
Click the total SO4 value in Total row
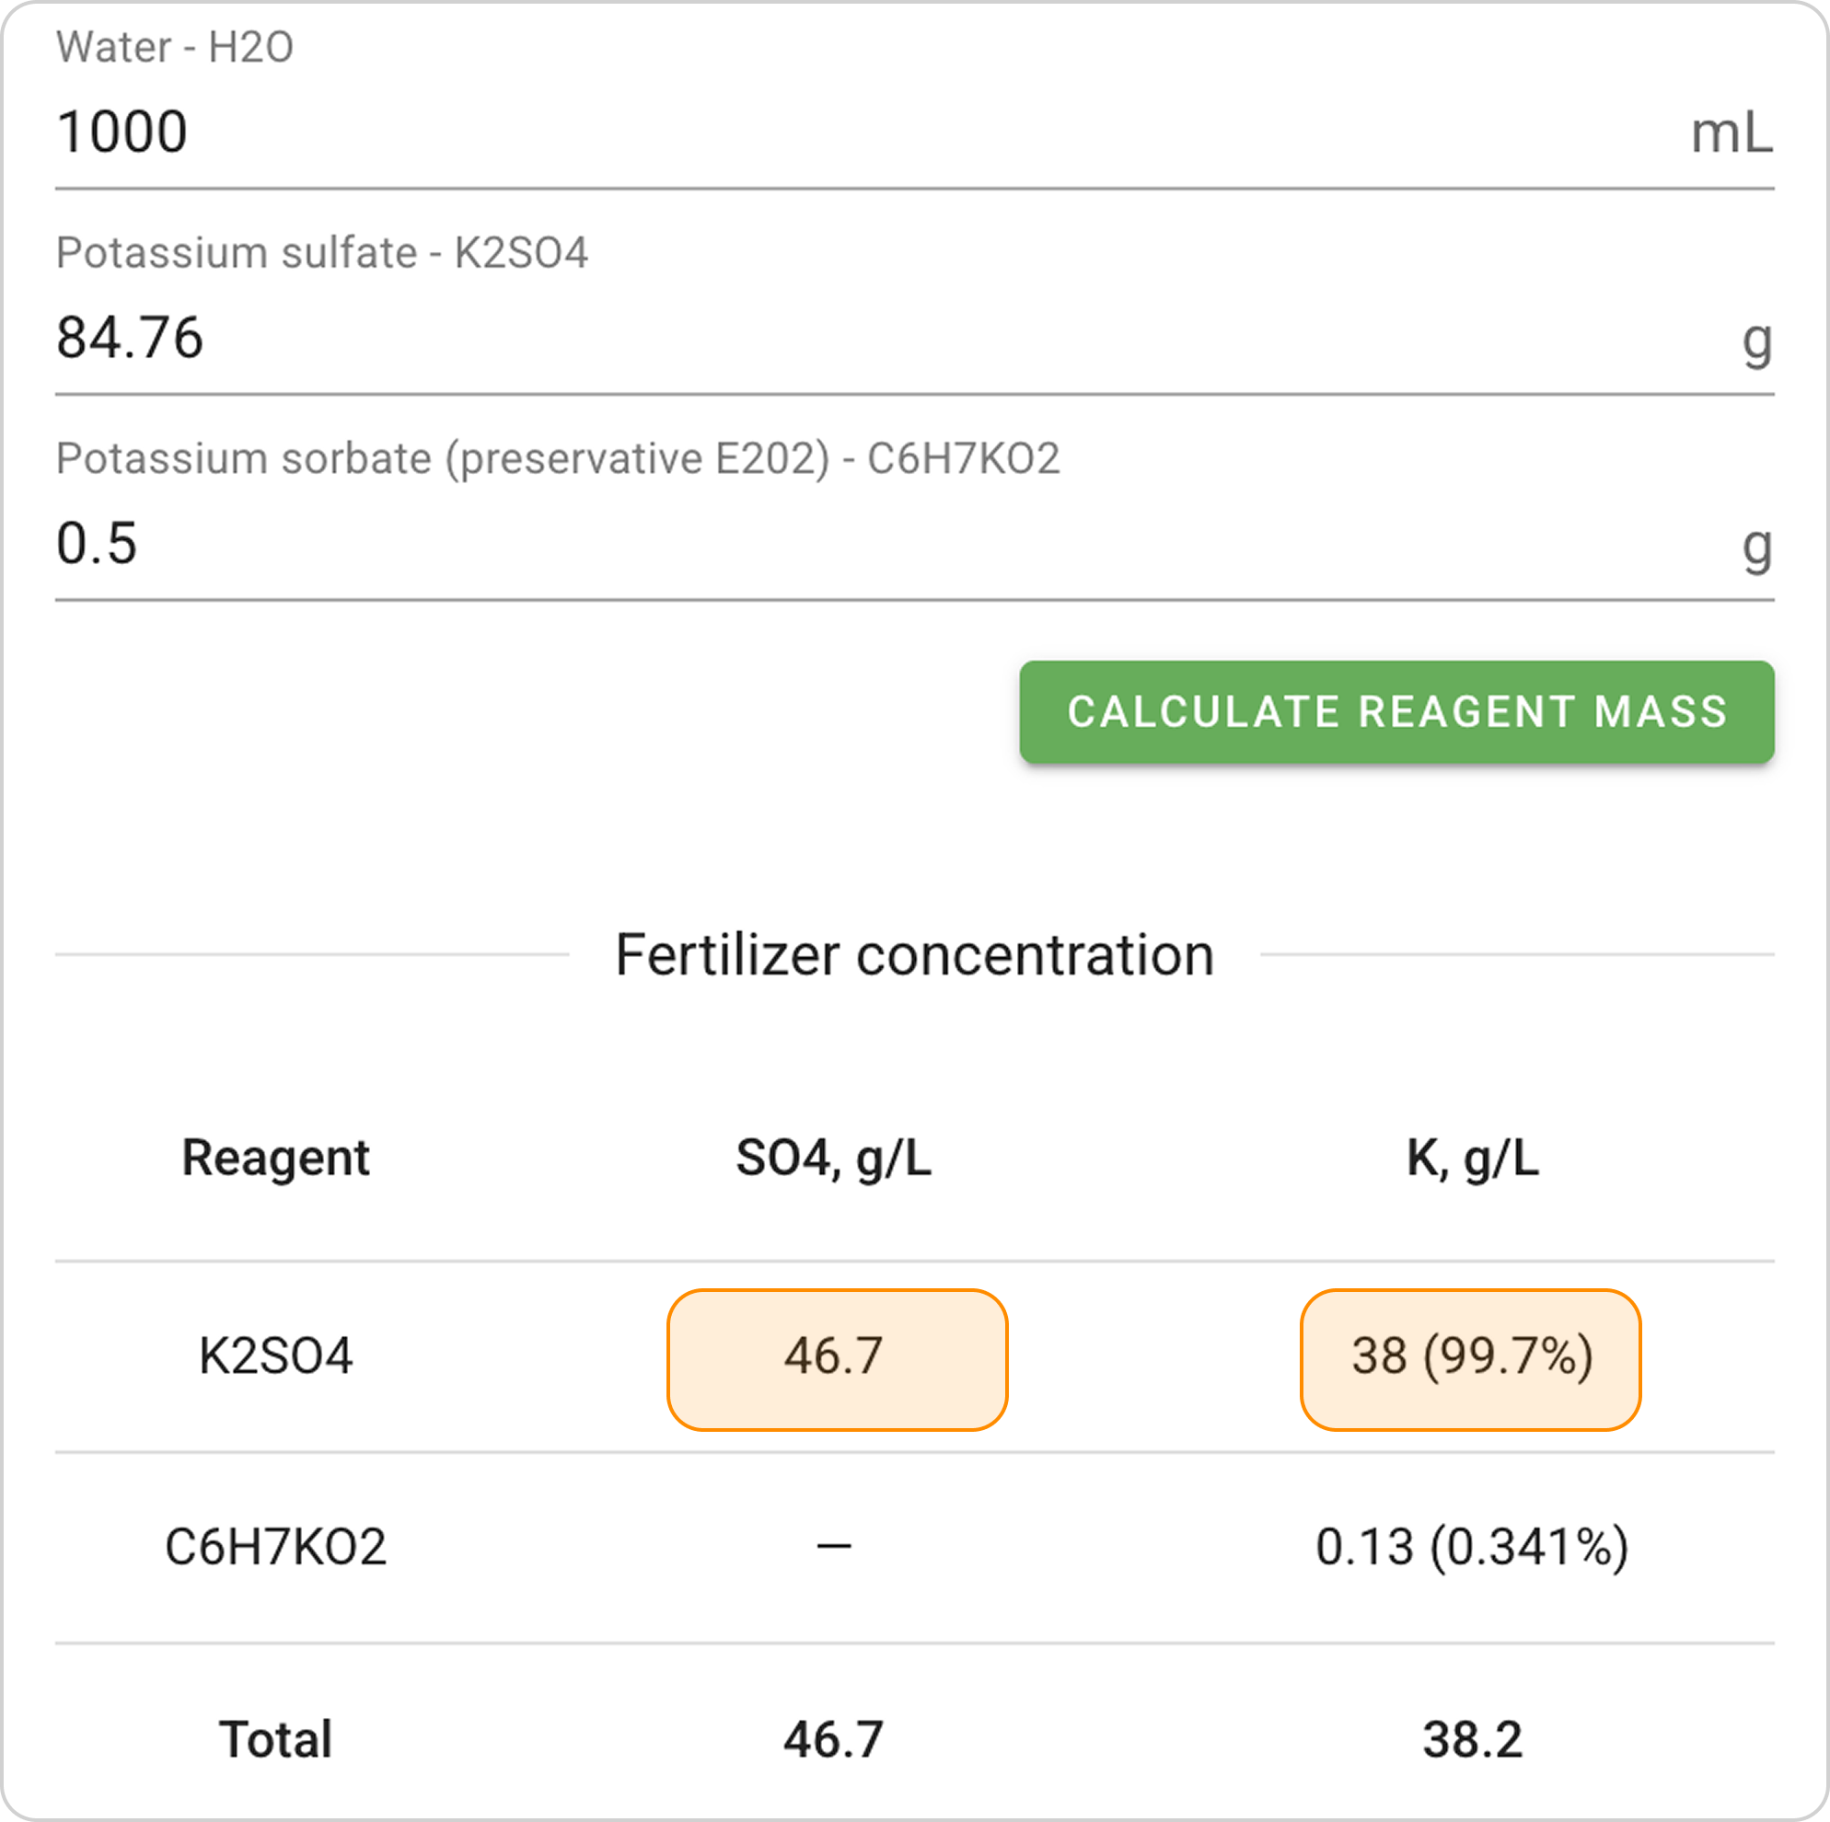coord(834,1739)
